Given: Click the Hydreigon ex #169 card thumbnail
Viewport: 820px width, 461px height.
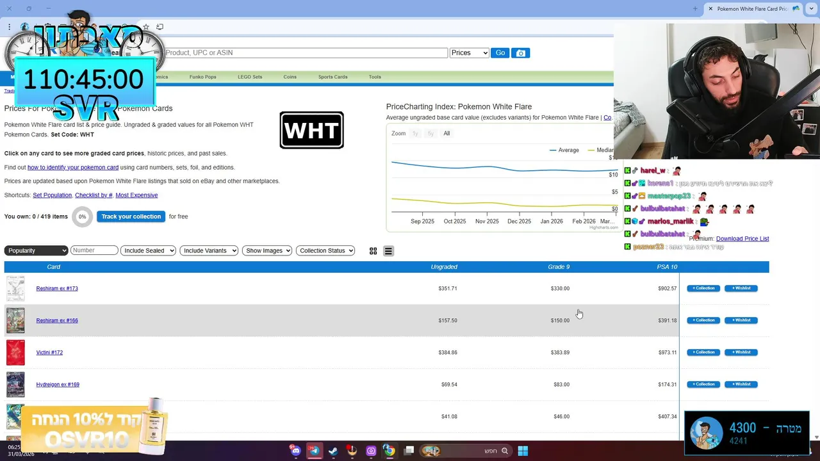Looking at the screenshot, I should click(15, 384).
